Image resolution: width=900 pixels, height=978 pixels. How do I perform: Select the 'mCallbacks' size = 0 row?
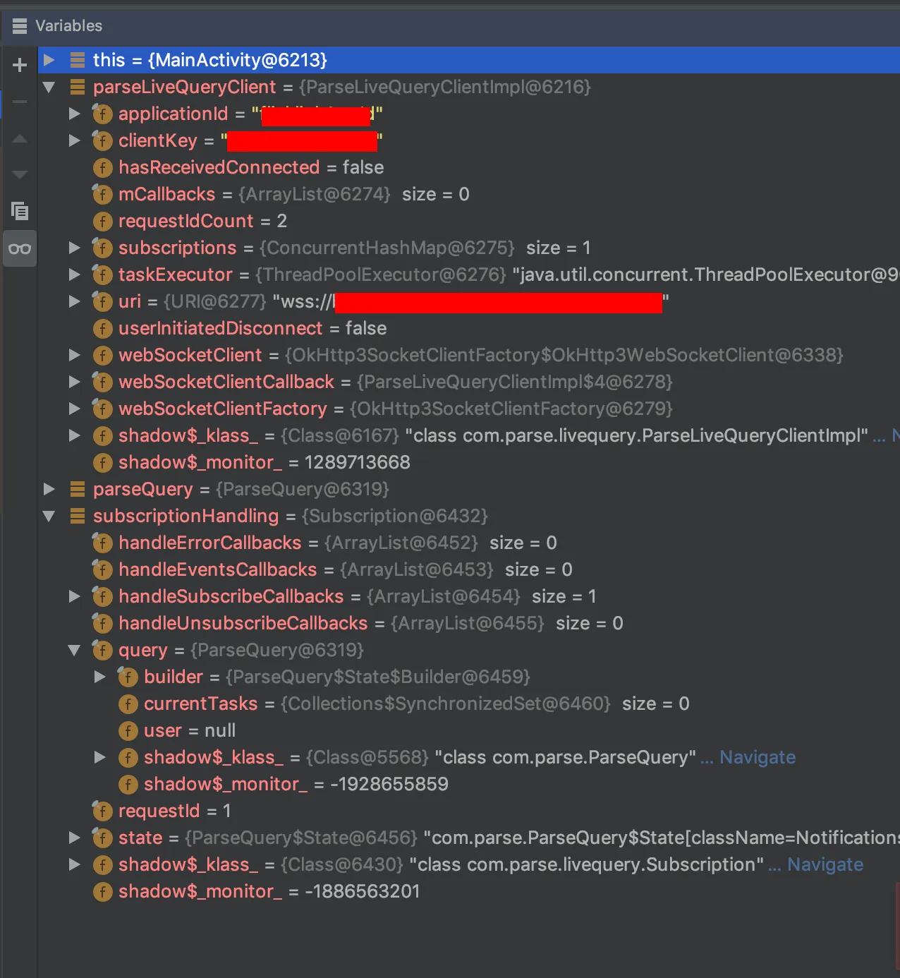[x=468, y=194]
